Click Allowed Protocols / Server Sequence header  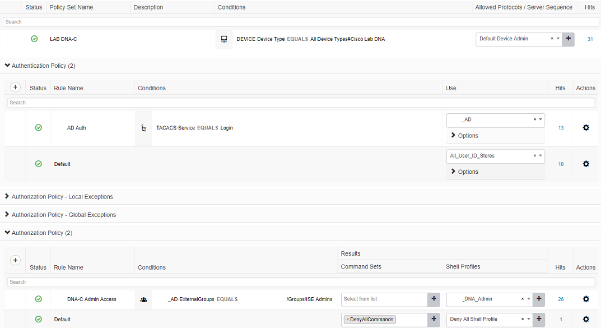pyautogui.click(x=524, y=7)
